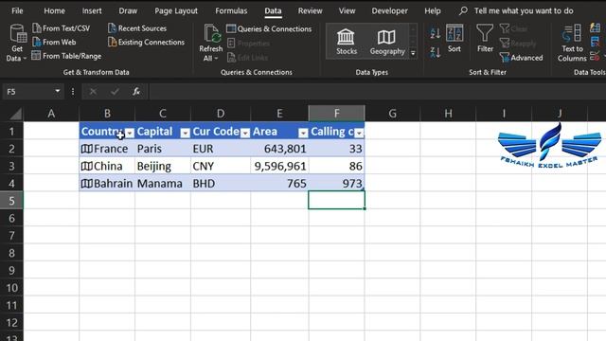Click the China geography card icon
The height and width of the screenshot is (341, 606).
[86, 166]
